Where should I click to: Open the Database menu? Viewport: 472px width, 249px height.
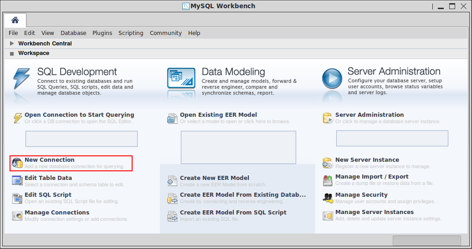[x=73, y=33]
